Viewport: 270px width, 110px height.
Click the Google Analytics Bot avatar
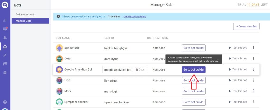click(x=59, y=69)
